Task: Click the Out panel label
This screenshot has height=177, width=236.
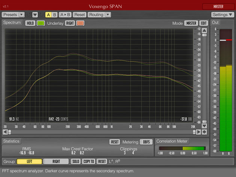Action: (215, 22)
